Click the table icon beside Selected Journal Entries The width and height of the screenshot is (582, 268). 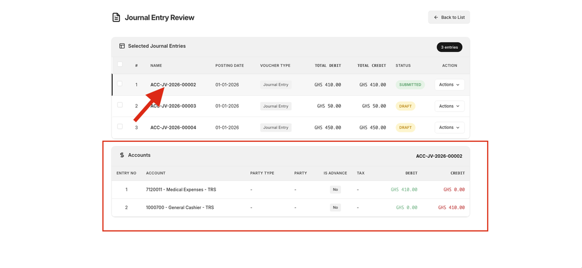click(122, 46)
